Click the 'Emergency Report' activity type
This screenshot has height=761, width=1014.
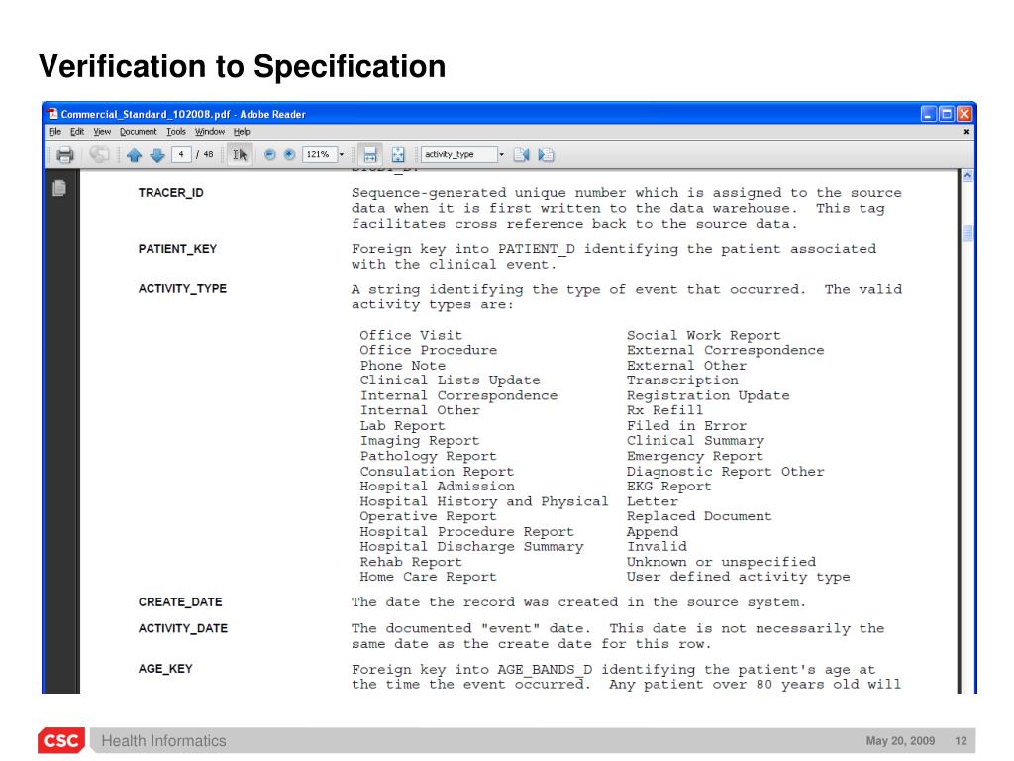[694, 456]
